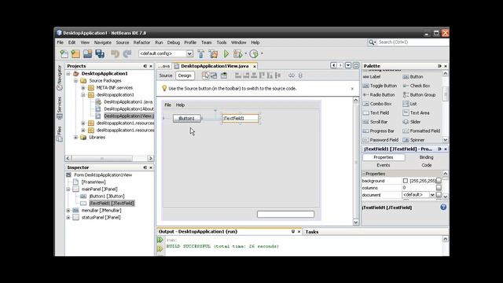Click the Undo toolbar icon
Image resolution: width=503 pixels, height=283 pixels.
[115, 53]
